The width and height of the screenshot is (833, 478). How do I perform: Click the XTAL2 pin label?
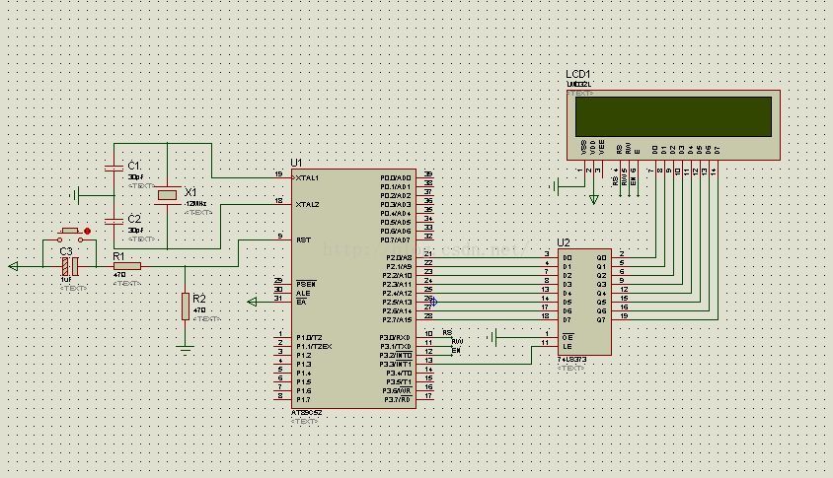click(x=308, y=205)
